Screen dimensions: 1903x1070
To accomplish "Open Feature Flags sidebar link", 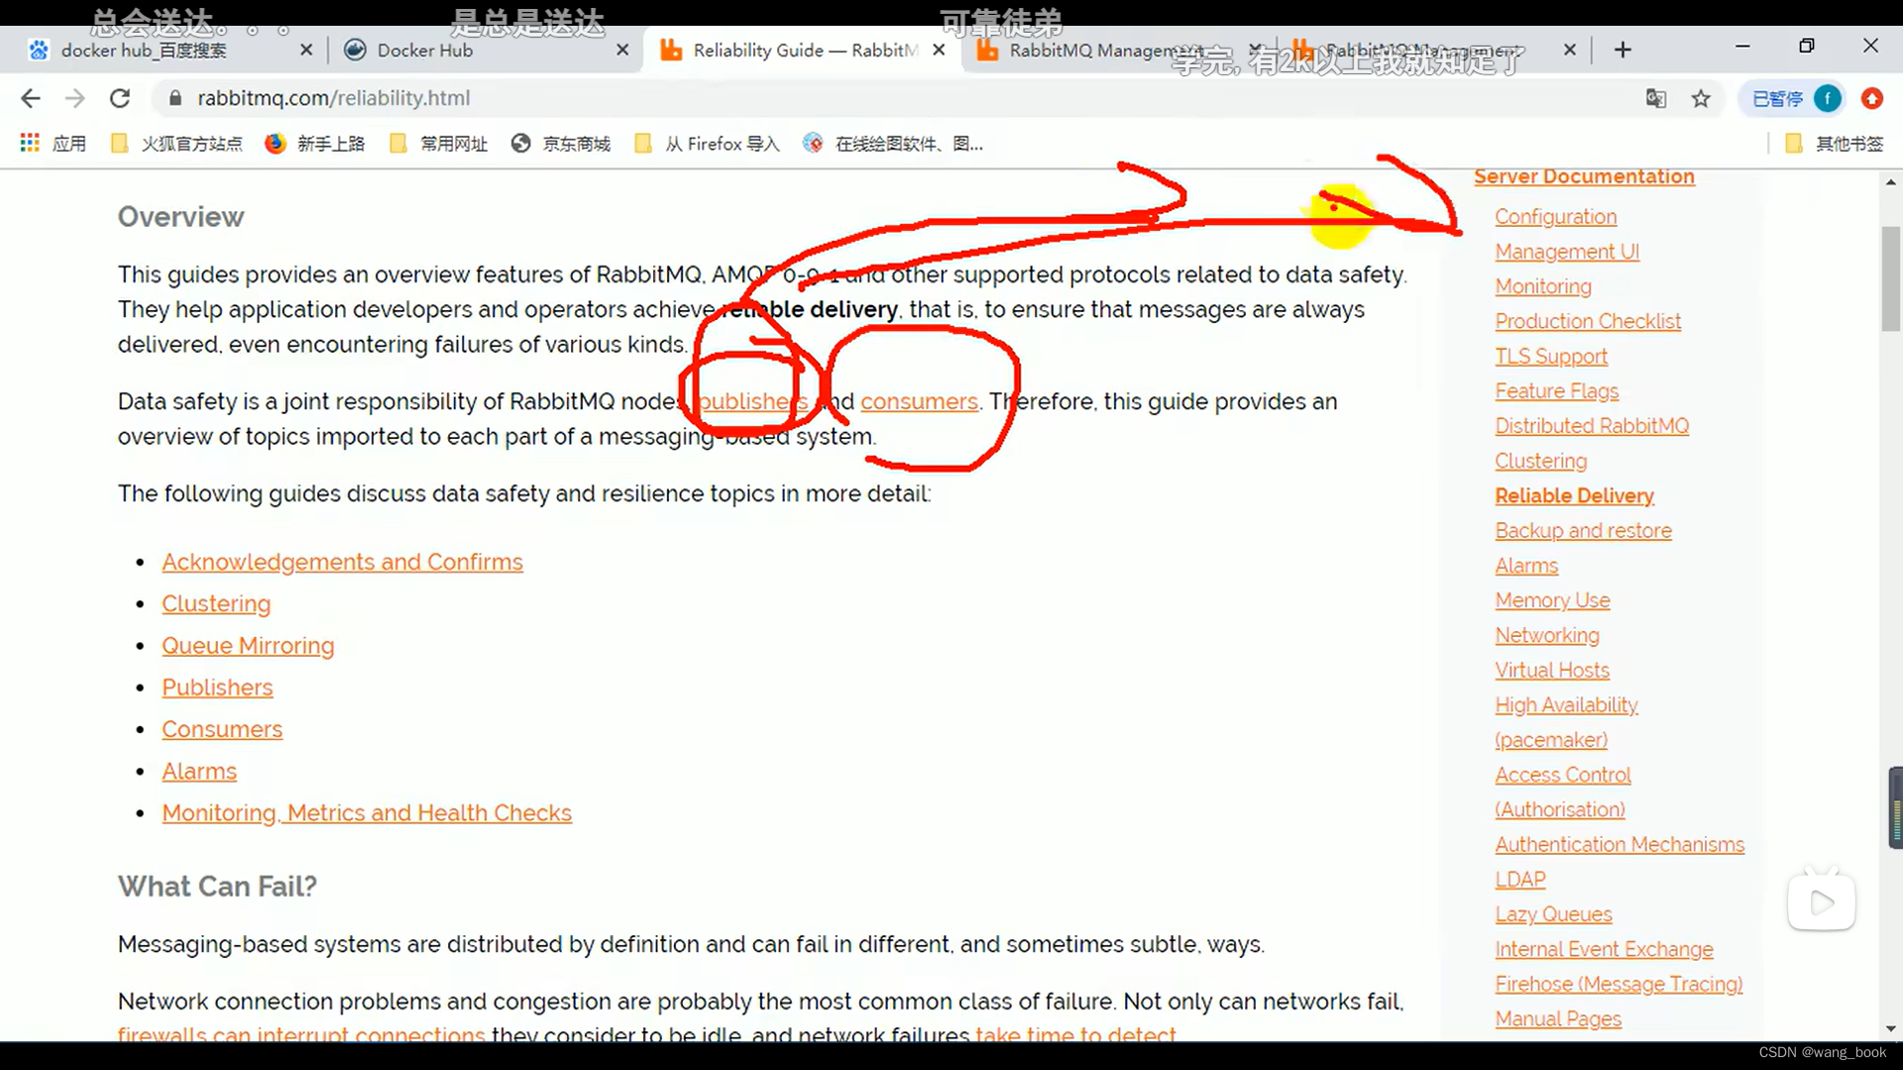I will coord(1556,391).
